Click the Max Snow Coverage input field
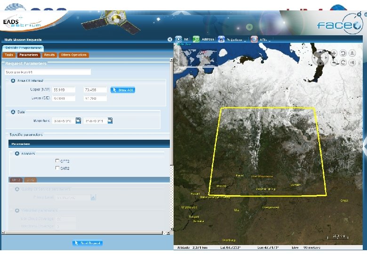367x254 pixels. point(66,227)
